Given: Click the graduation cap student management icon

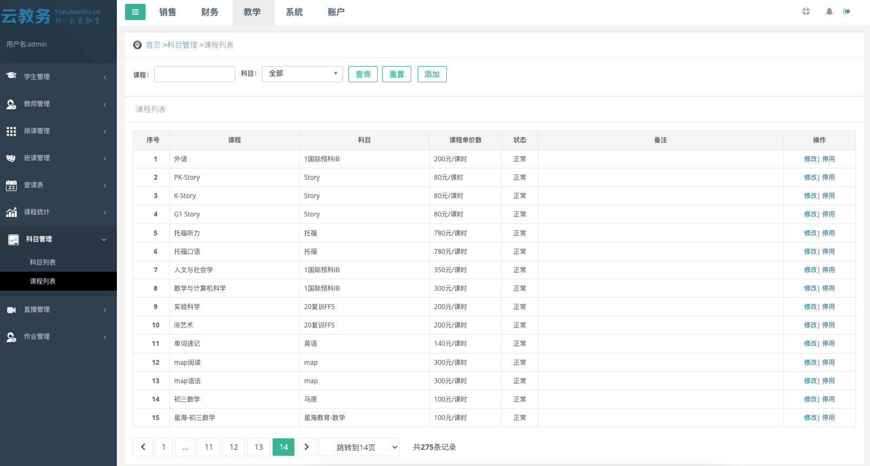Looking at the screenshot, I should 11,76.
